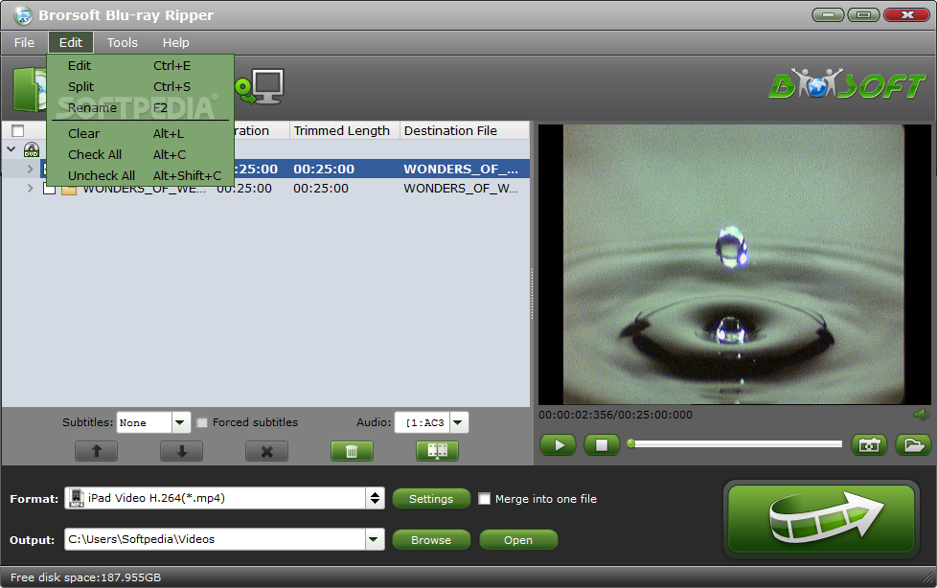Open Subtitles dropdown
Viewport: 937px width, 588px height.
[180, 422]
